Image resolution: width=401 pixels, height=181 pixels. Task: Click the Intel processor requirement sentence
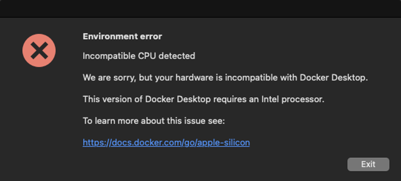204,99
